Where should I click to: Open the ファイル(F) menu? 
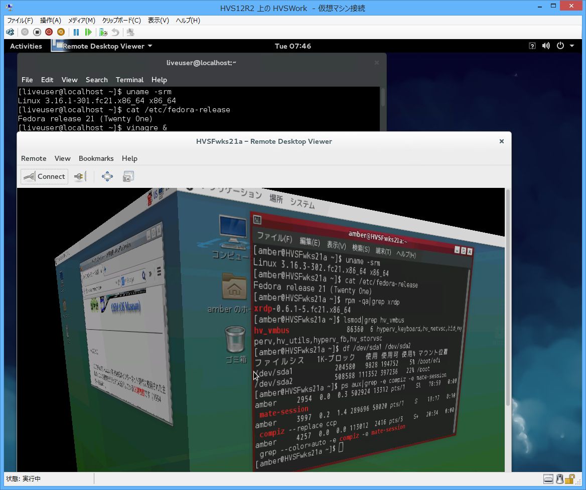[20, 21]
